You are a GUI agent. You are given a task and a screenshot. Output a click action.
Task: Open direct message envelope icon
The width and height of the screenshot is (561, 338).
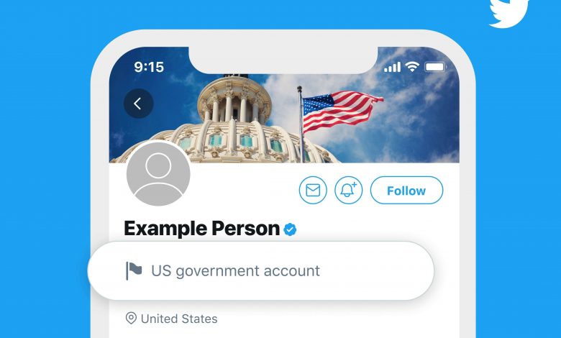coord(313,191)
